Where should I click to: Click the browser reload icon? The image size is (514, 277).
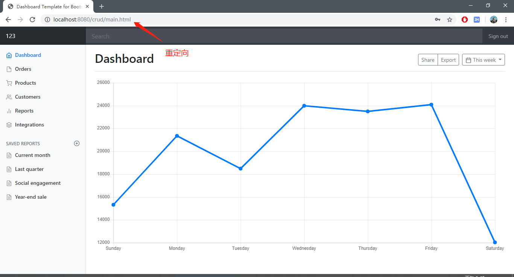[32, 20]
